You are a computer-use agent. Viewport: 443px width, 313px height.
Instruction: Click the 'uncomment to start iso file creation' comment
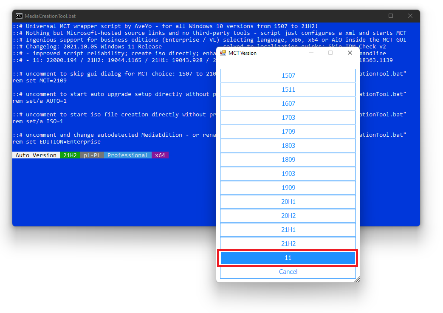[x=114, y=115]
